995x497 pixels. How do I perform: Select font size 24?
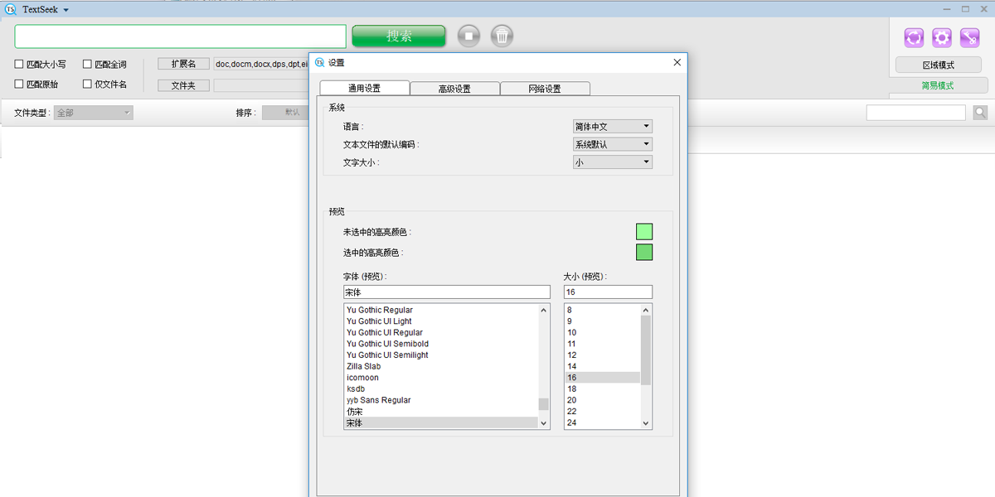point(602,422)
